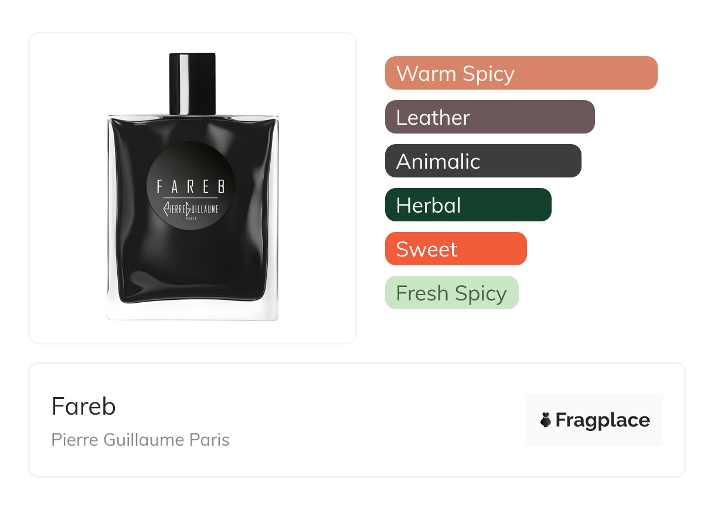714x506 pixels.
Task: Click the fragrance info card at bottom
Action: coord(357,420)
